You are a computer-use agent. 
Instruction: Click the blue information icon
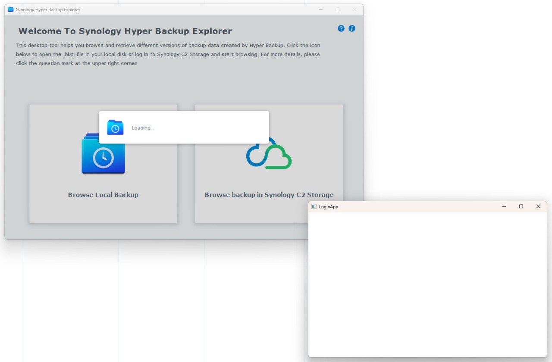[x=352, y=28]
